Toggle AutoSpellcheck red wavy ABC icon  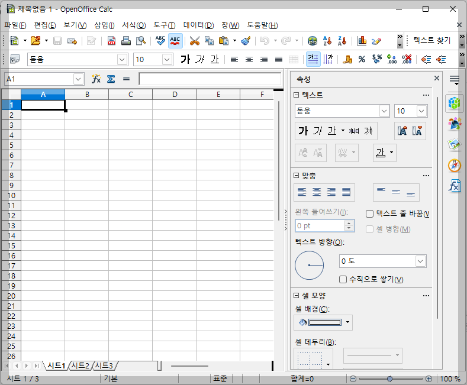[175, 40]
